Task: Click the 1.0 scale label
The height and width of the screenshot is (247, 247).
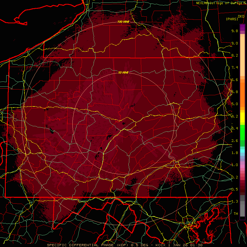Action: (235, 165)
